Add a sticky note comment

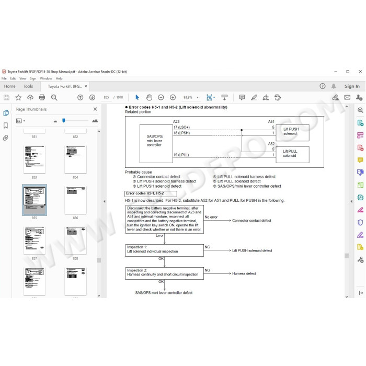coord(242,97)
